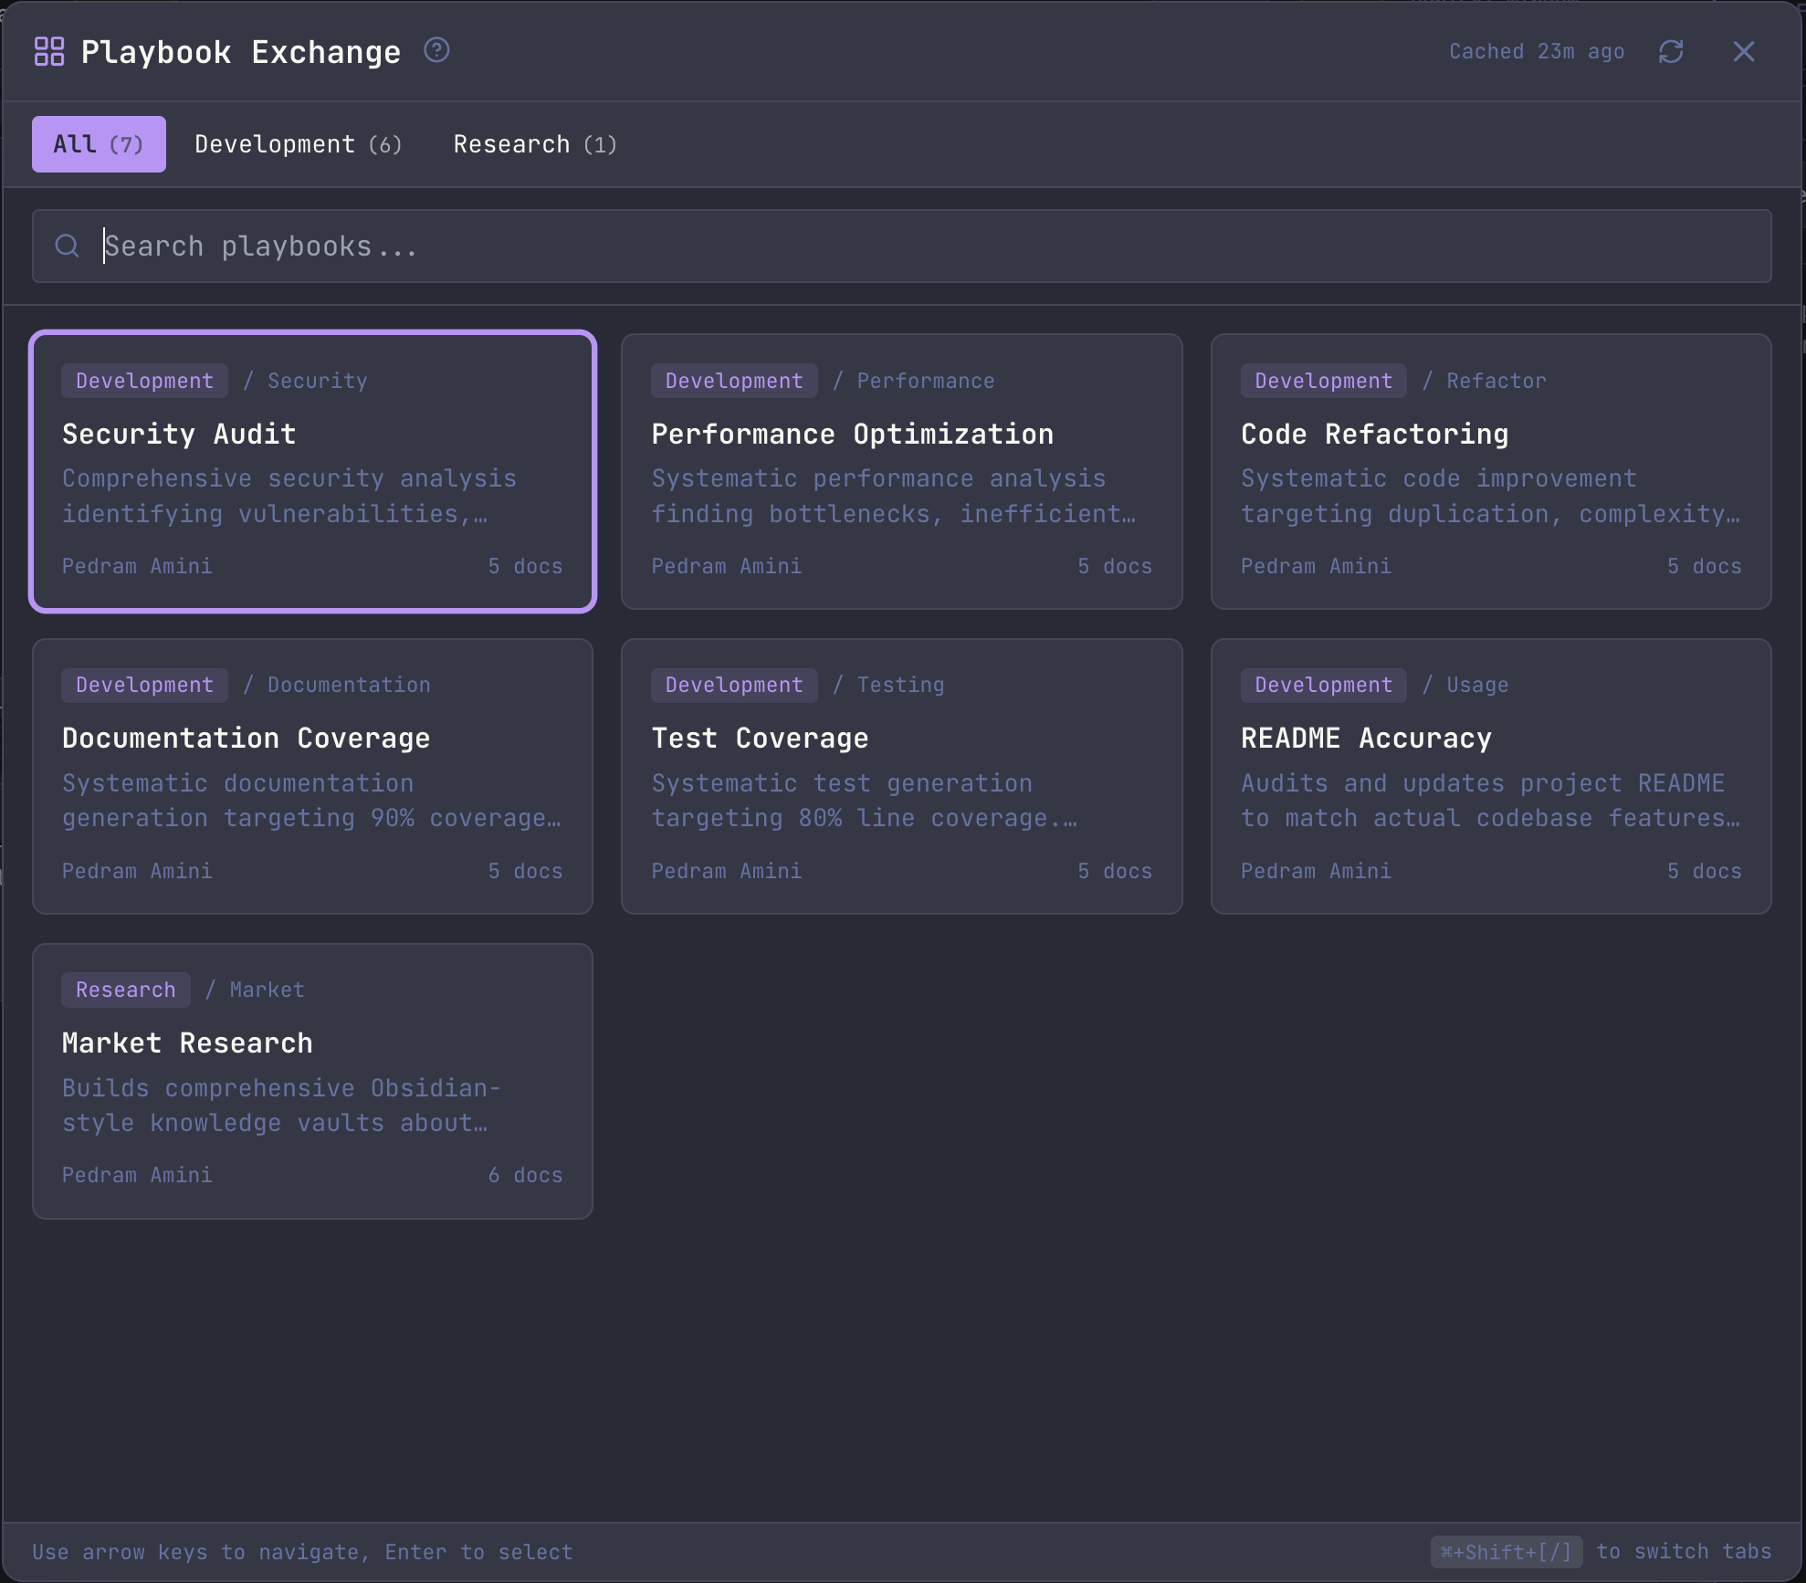Switch to the All tab
Viewport: 1806px width, 1583px height.
point(99,144)
